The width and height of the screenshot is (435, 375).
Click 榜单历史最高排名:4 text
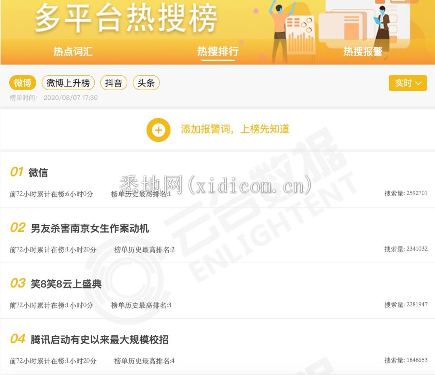pyautogui.click(x=144, y=361)
